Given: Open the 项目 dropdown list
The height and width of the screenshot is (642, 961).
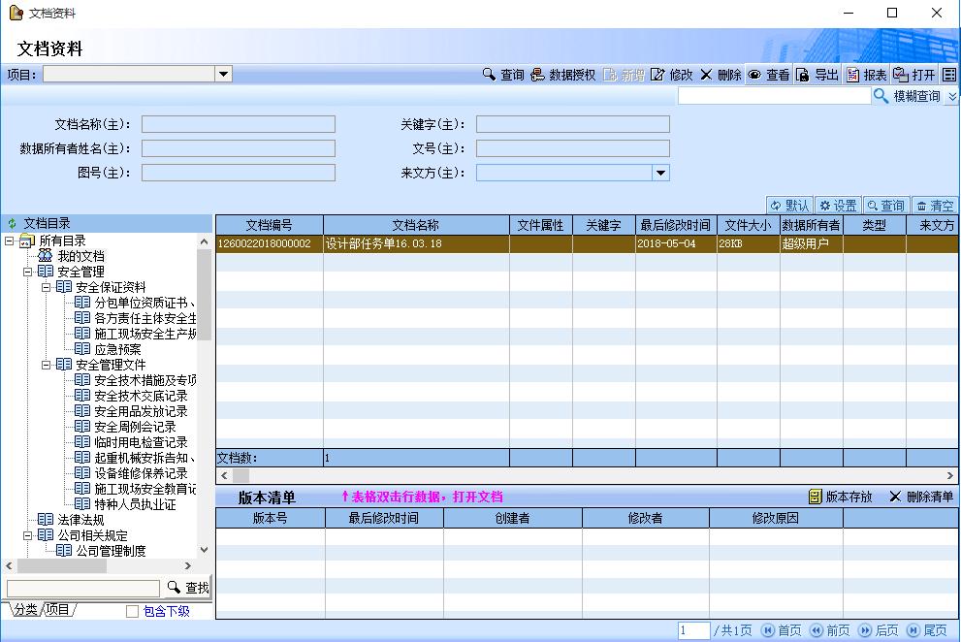Looking at the screenshot, I should pyautogui.click(x=223, y=74).
